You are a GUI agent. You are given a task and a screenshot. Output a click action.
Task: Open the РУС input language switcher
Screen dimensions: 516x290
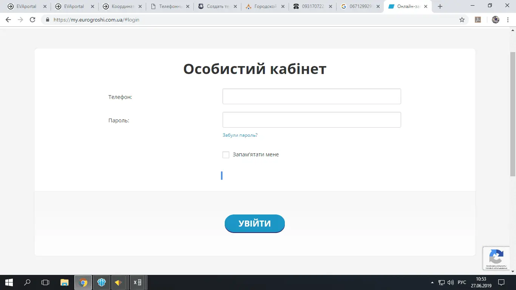click(462, 282)
